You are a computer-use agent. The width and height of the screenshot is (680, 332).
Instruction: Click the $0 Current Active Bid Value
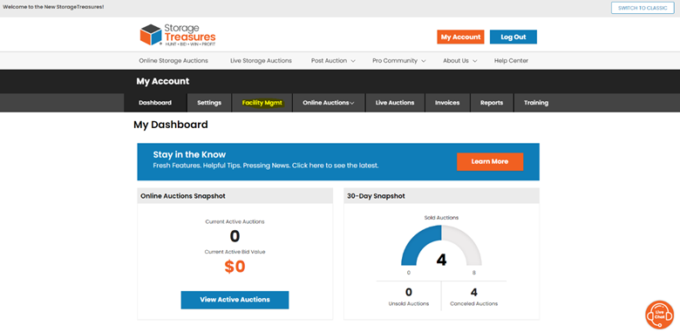point(235,267)
